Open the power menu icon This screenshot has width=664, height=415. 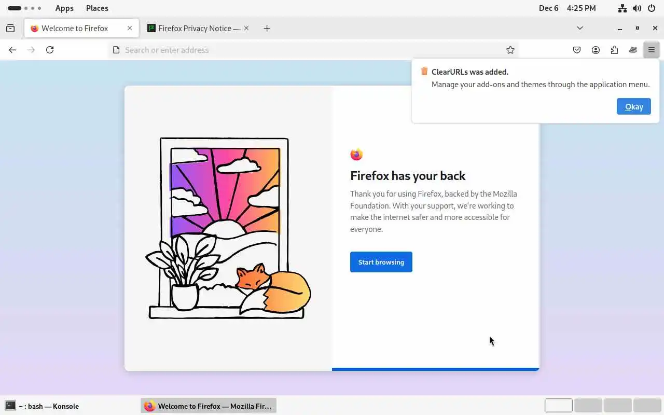point(652,8)
